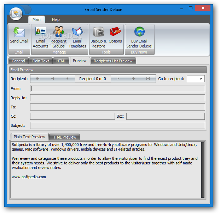Viewport: 220px width, 214px height.
Task: Click the Subject field
Action: point(117,125)
